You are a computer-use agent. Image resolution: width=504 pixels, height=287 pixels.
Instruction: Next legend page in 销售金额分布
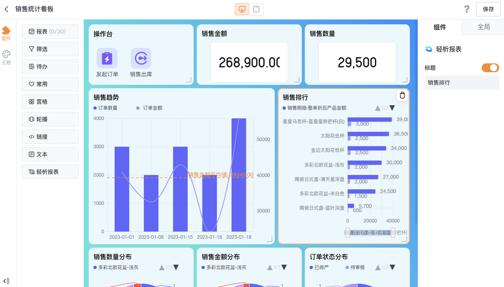pos(284,267)
